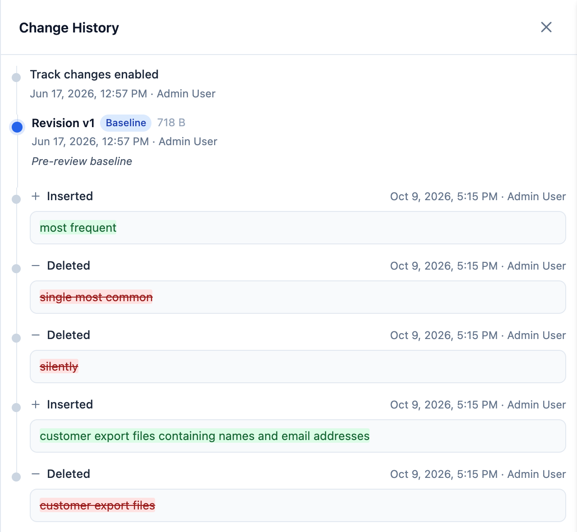577x532 pixels.
Task: Click the '718 B' size label
Action: coord(171,123)
